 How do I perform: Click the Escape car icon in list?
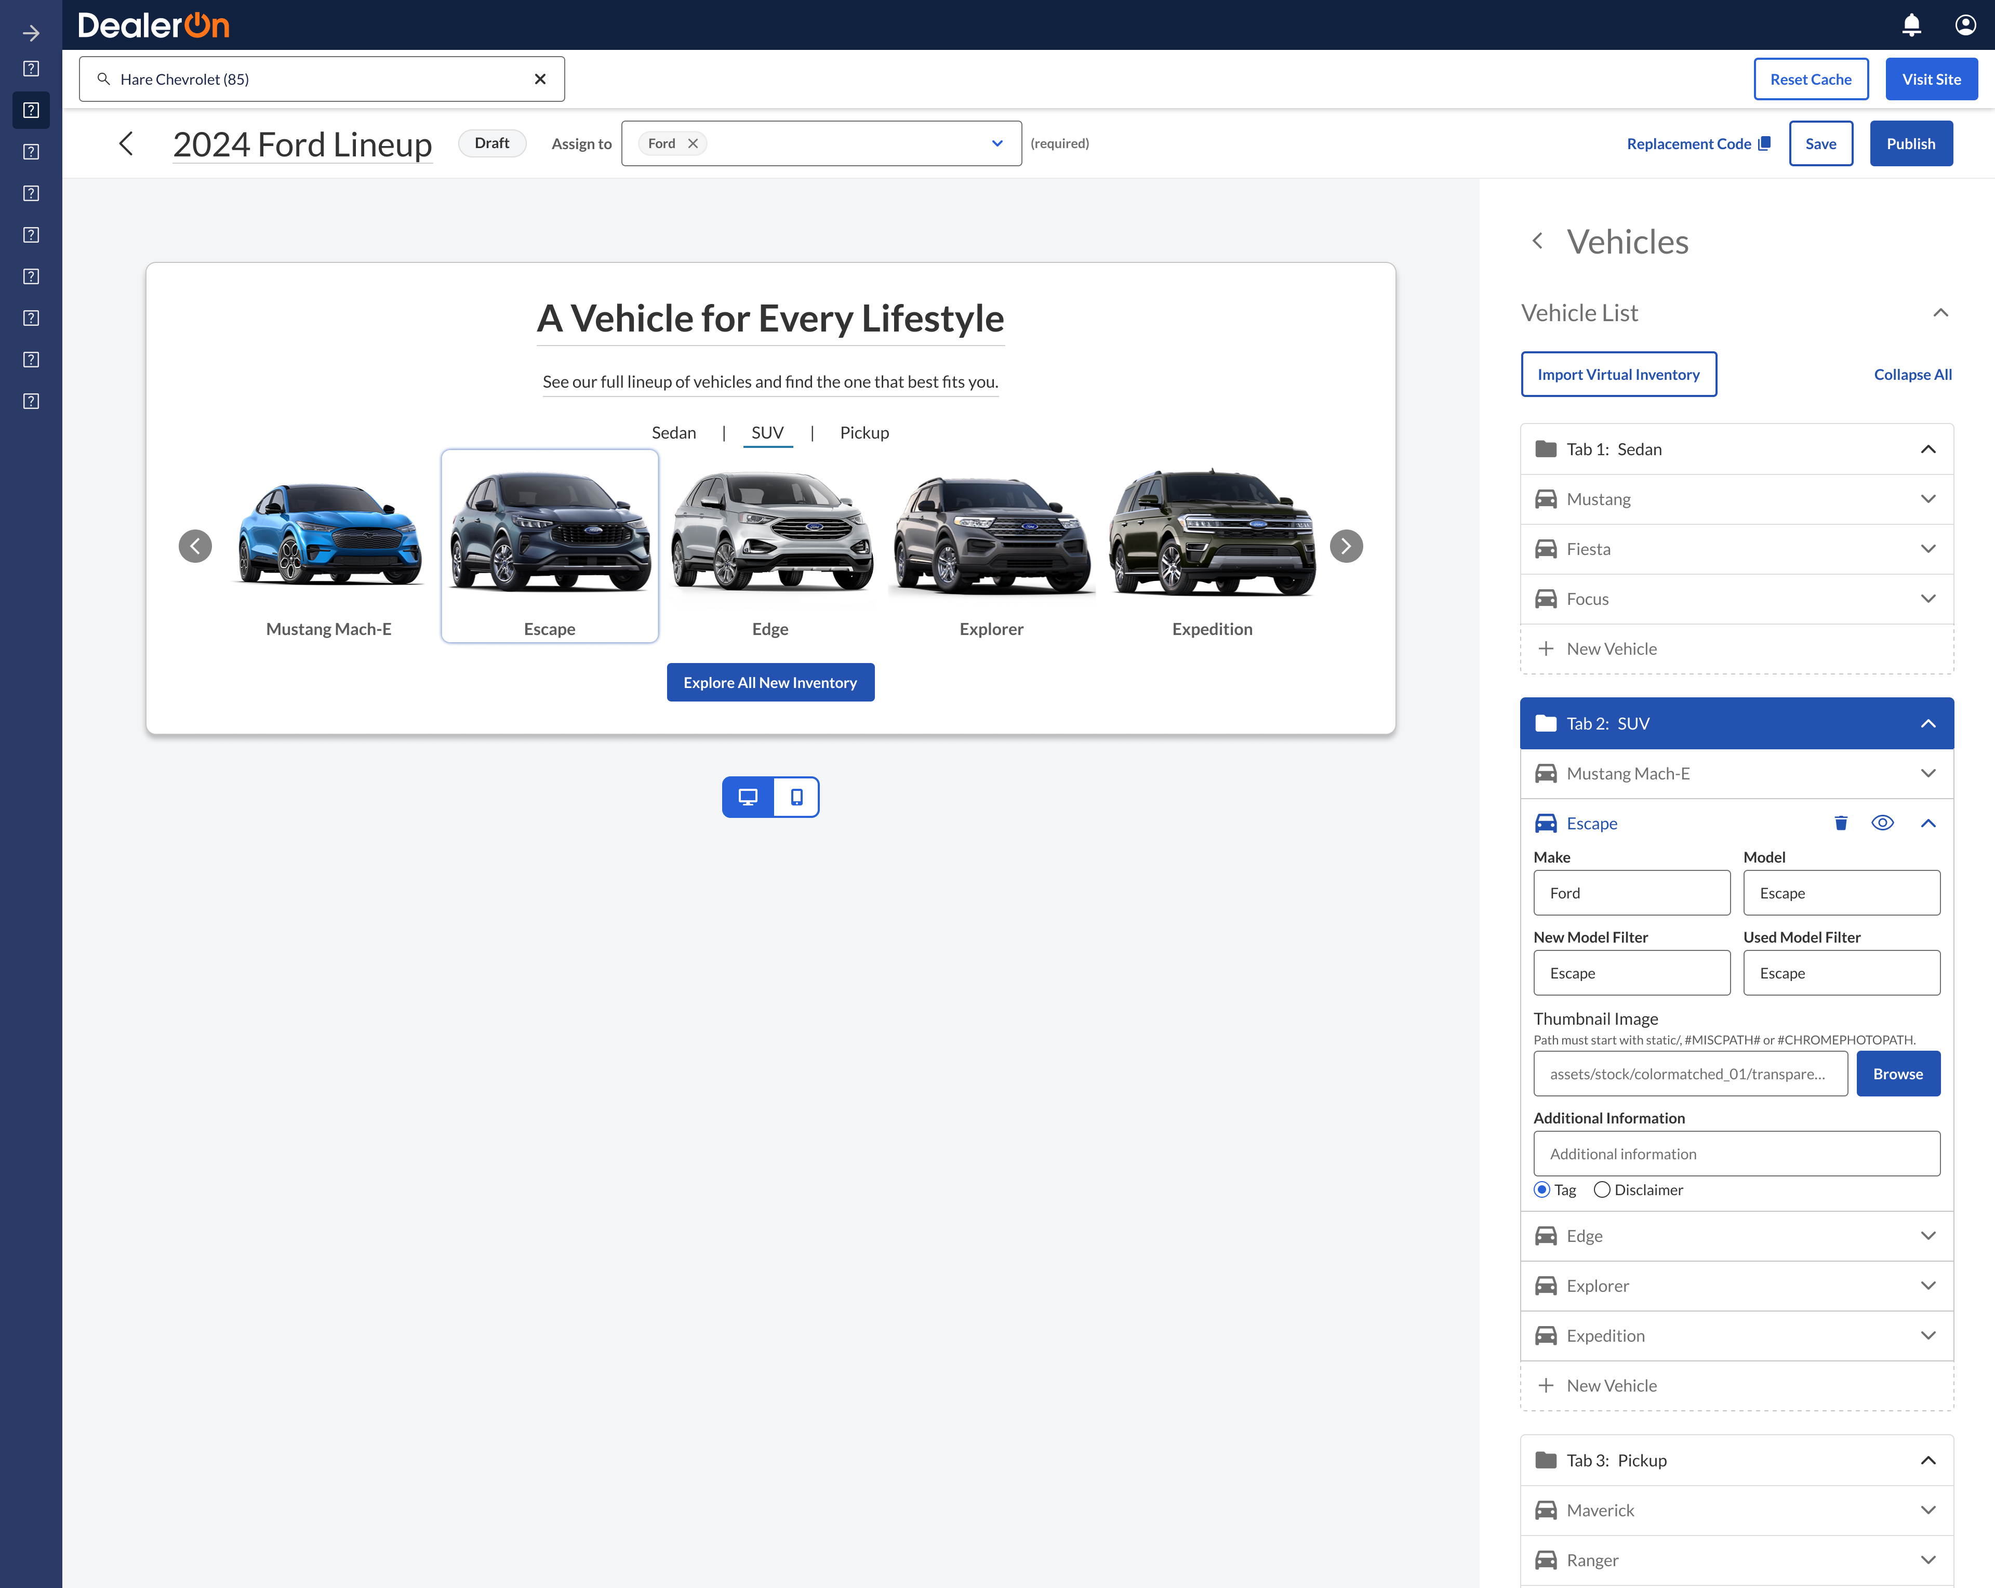click(x=1545, y=824)
